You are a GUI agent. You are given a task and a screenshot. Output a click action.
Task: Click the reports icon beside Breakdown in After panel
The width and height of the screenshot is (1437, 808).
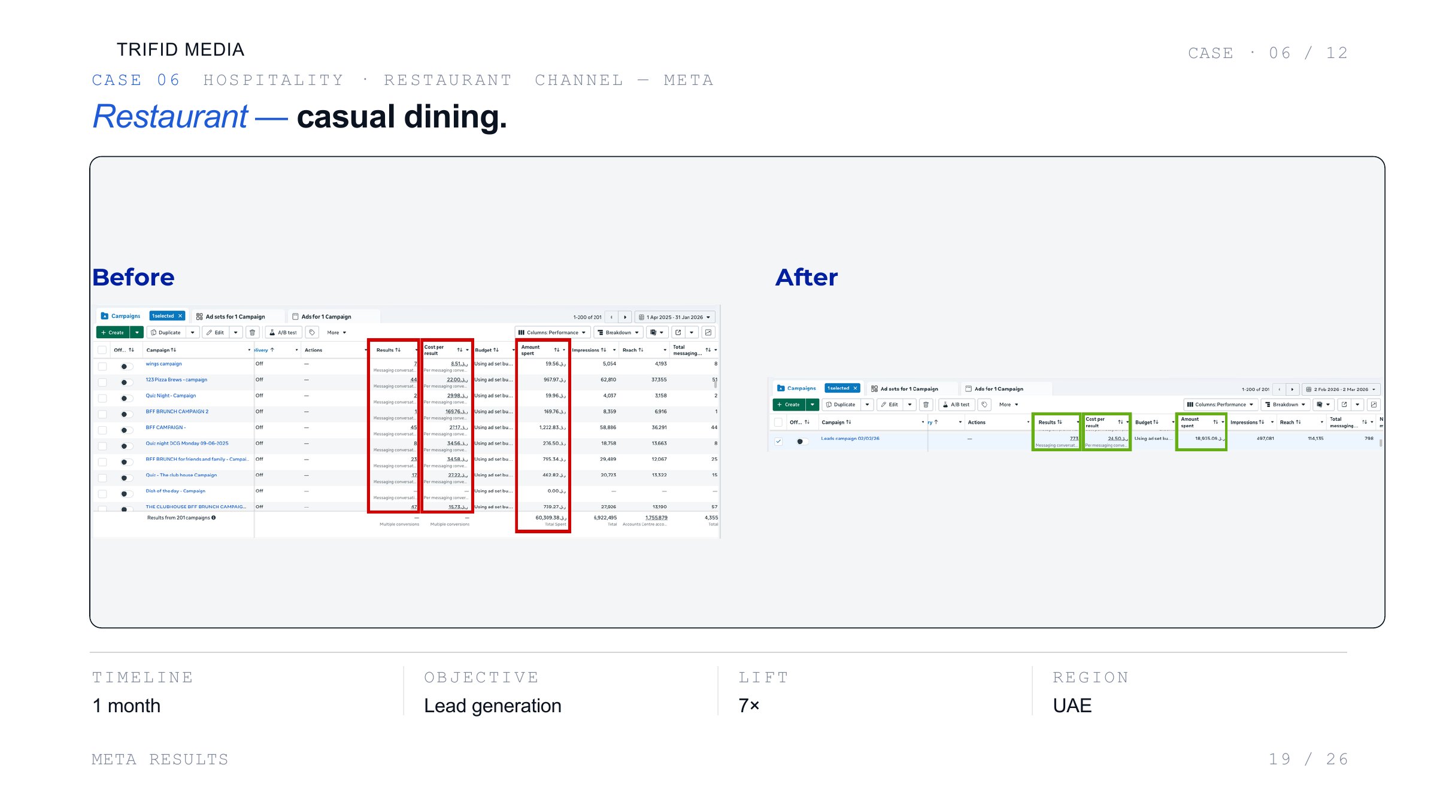1323,405
